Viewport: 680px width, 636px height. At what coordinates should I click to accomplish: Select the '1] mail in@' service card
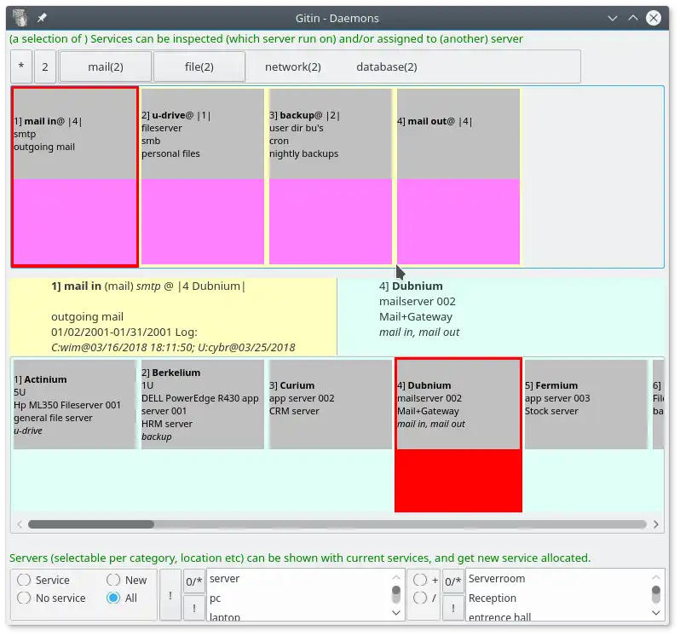click(x=75, y=176)
